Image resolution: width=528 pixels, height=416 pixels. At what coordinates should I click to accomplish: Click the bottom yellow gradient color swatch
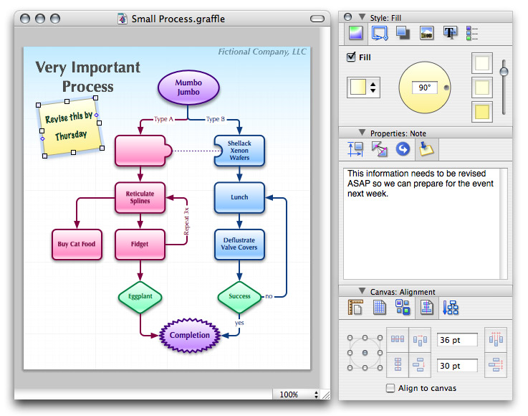click(x=482, y=112)
